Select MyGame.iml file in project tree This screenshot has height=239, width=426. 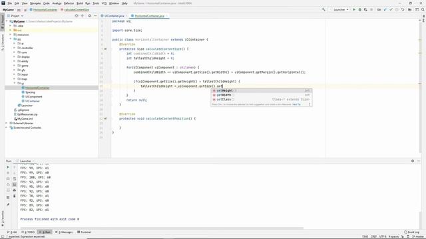(x=25, y=119)
